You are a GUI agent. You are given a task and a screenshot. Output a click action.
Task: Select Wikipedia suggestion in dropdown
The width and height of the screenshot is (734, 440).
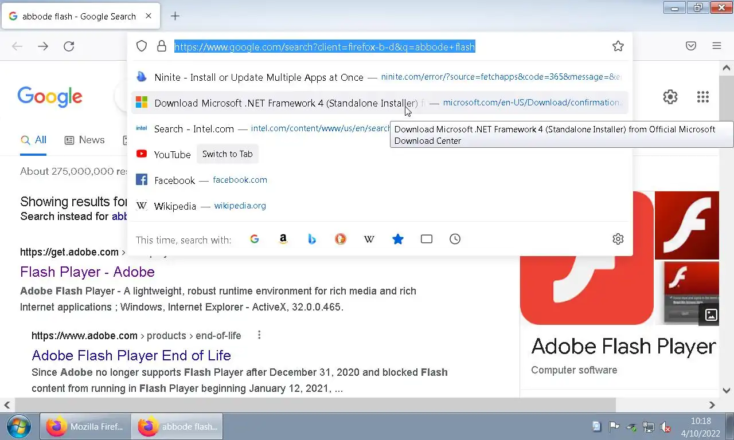pos(380,206)
